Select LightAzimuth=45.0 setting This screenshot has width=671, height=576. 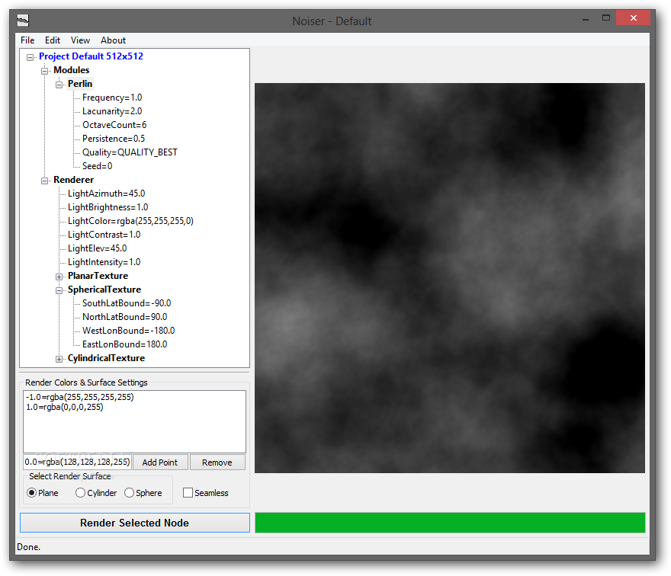(x=107, y=194)
